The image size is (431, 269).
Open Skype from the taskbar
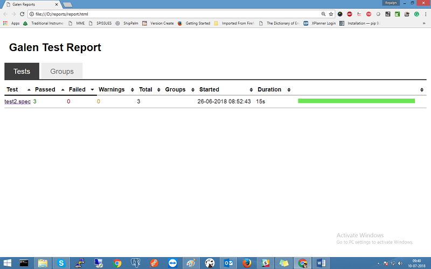[61, 263]
